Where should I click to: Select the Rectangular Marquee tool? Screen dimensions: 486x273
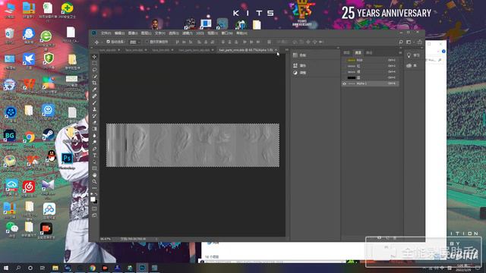click(x=94, y=63)
